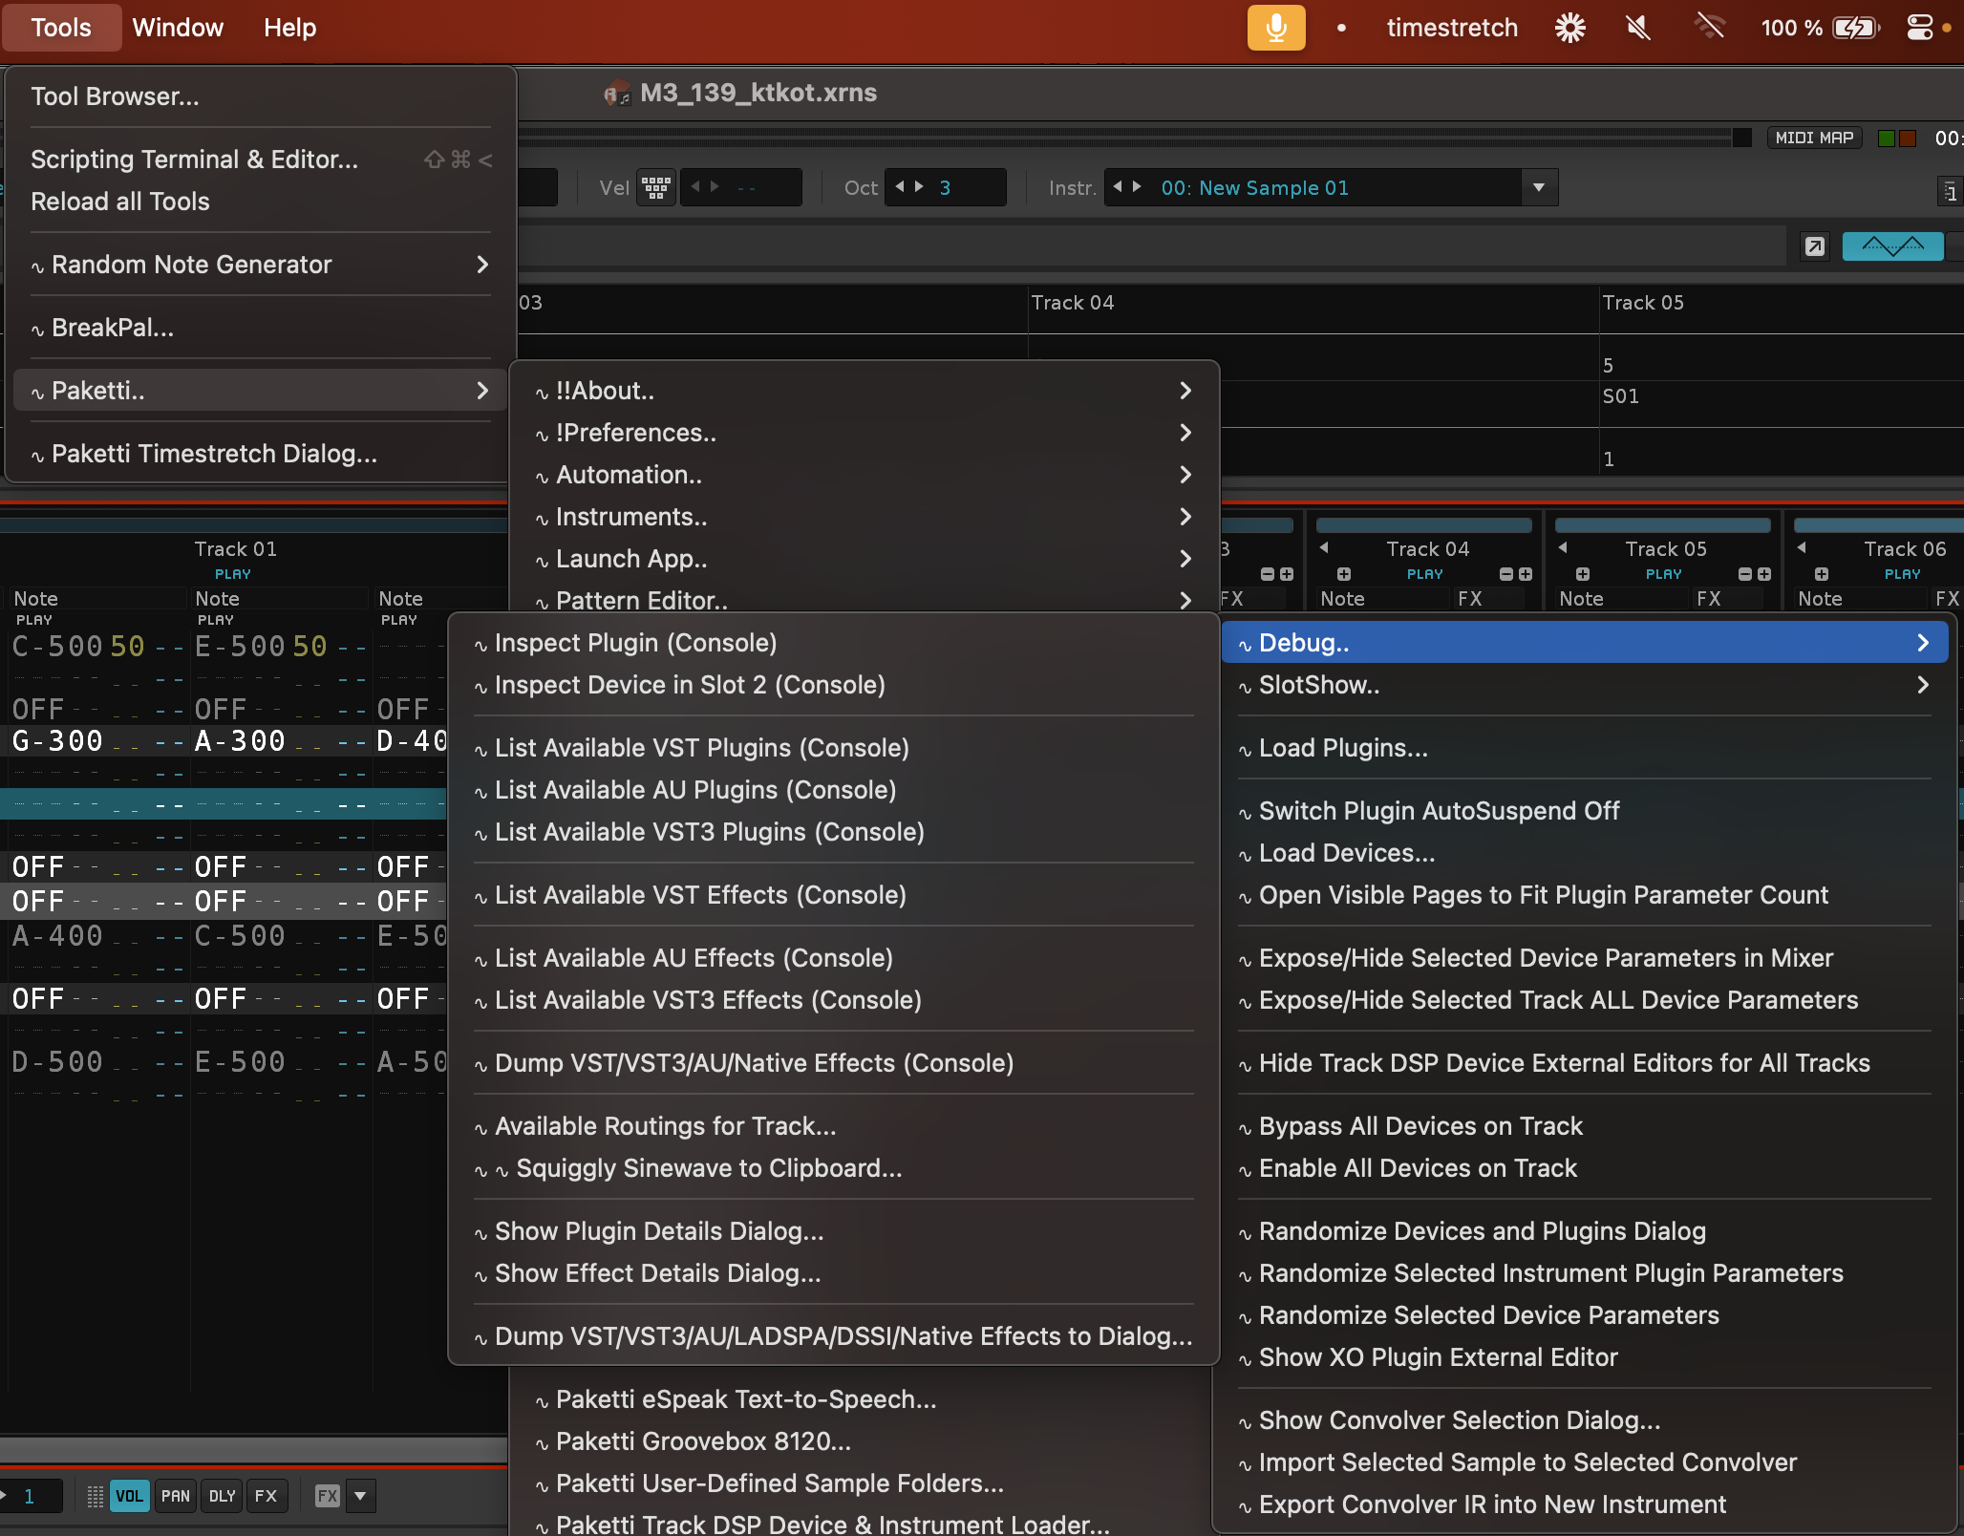Toggle the VOL column button

click(x=129, y=1496)
